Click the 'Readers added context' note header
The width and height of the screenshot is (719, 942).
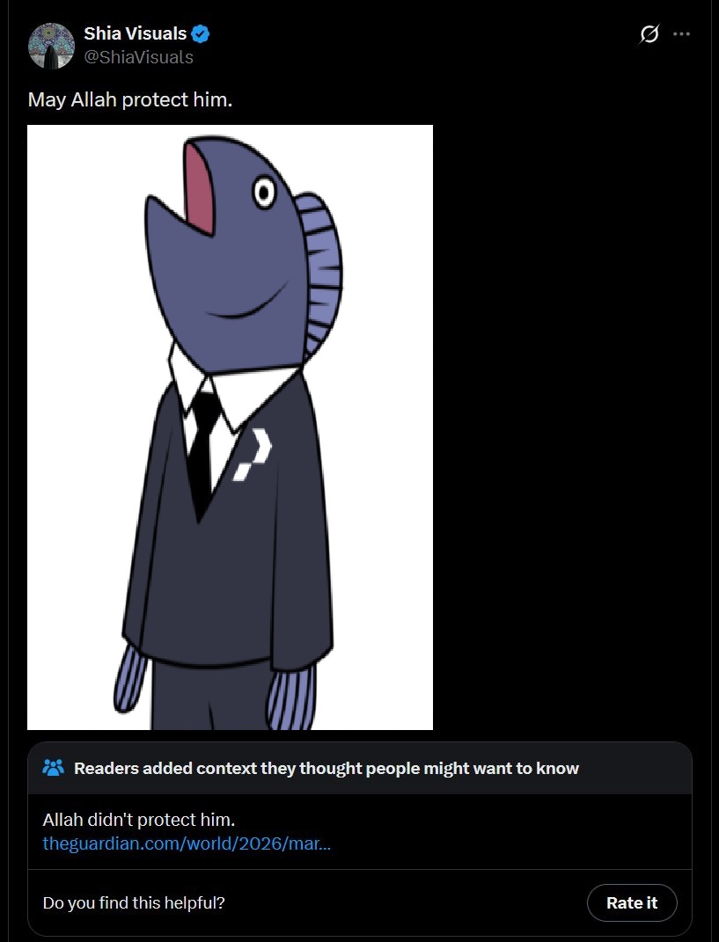coord(326,768)
